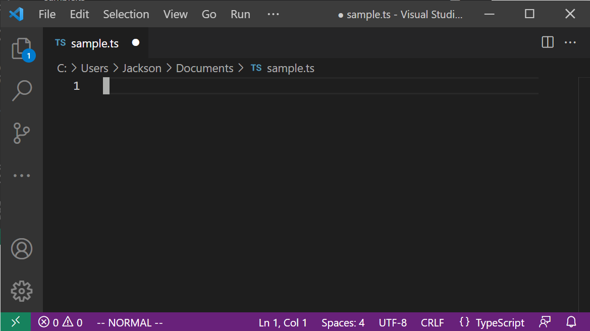Image resolution: width=590 pixels, height=331 pixels.
Task: Show notifications via the bell icon
Action: tap(570, 322)
